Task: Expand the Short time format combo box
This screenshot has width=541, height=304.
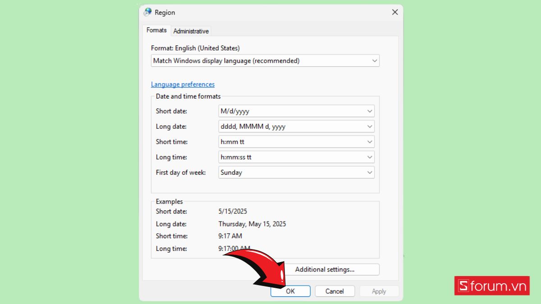Action: pos(296,142)
